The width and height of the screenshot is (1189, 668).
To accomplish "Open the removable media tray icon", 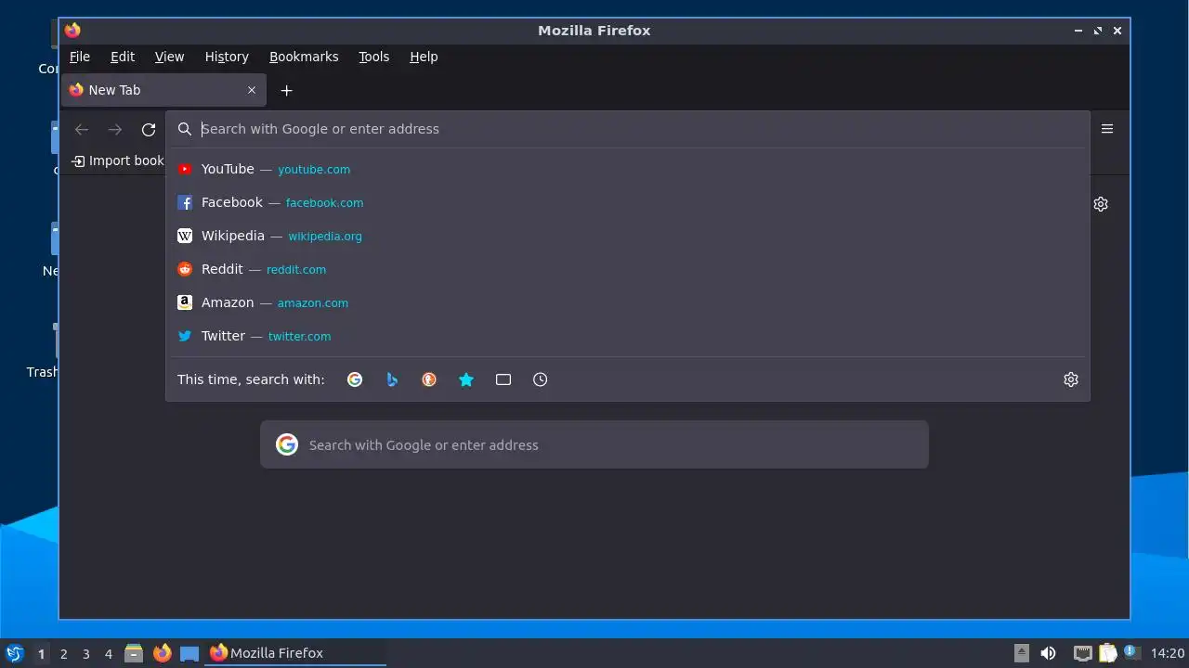I will pos(1022,653).
